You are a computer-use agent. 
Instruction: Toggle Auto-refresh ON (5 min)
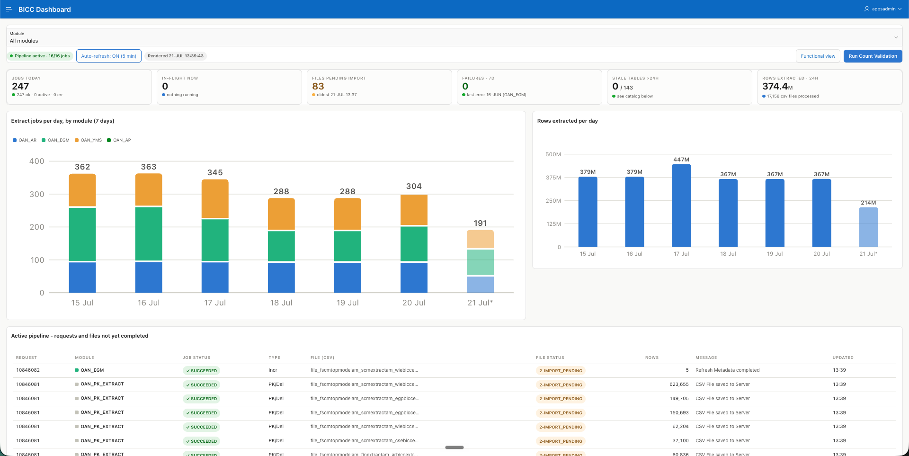(x=108, y=56)
